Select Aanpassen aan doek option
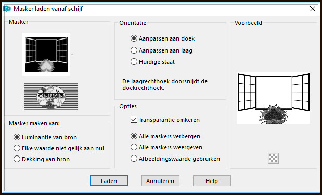The width and height of the screenshot is (322, 195). 162,38
